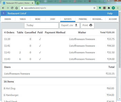121x102 pixels.
Task: Switch to the TABLES tab
Action: point(23,19)
